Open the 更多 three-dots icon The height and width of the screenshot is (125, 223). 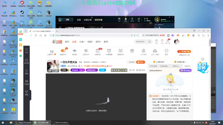166,51
